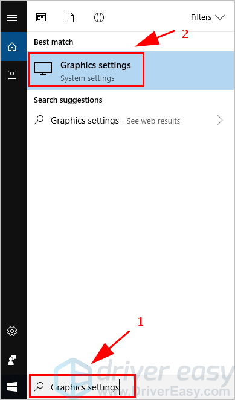
Task: Open the Graphics settings best match result
Action: click(130, 69)
